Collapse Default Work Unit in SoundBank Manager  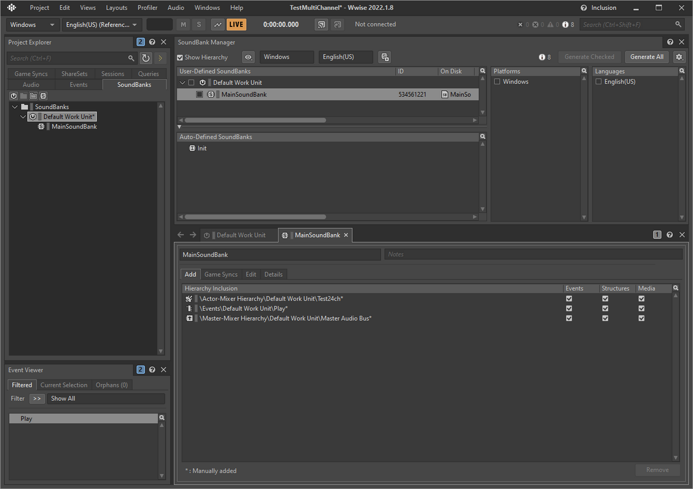click(x=182, y=82)
